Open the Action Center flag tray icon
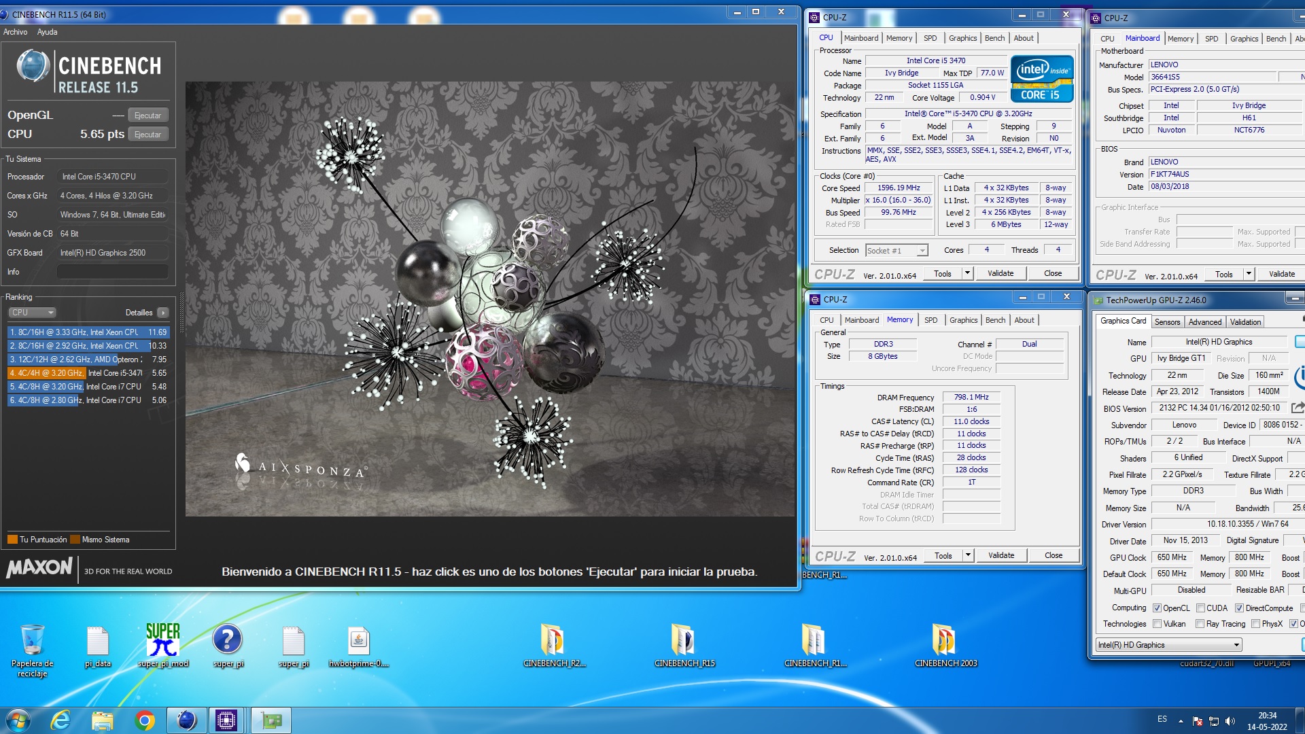The image size is (1305, 734). click(x=1198, y=721)
